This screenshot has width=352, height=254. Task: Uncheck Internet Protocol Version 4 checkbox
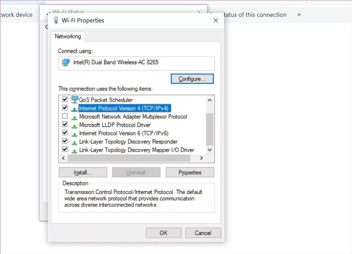coord(65,108)
